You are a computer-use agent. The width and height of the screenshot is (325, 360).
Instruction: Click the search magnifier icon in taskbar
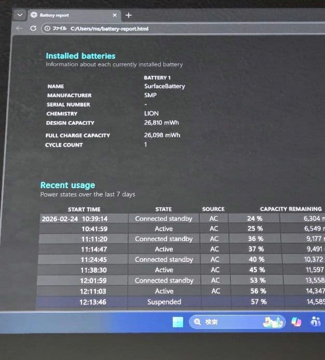tap(197, 322)
